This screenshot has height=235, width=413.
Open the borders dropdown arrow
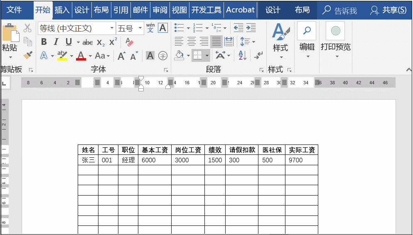(x=207, y=56)
